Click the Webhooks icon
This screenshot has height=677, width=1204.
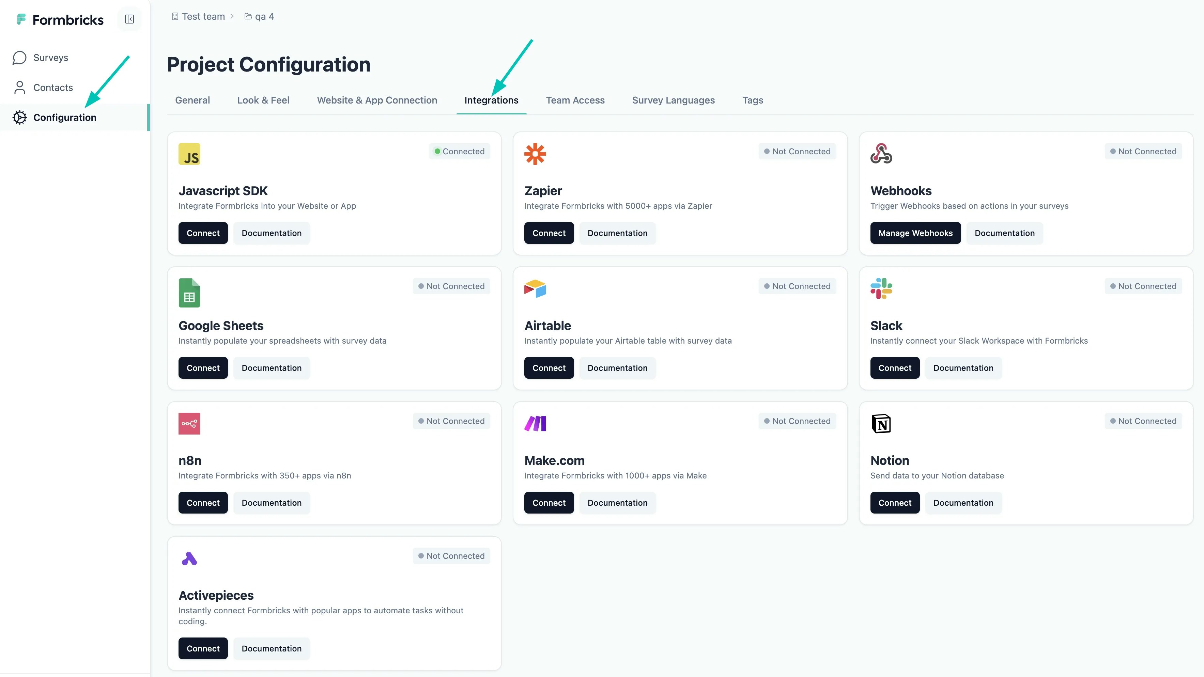click(881, 154)
